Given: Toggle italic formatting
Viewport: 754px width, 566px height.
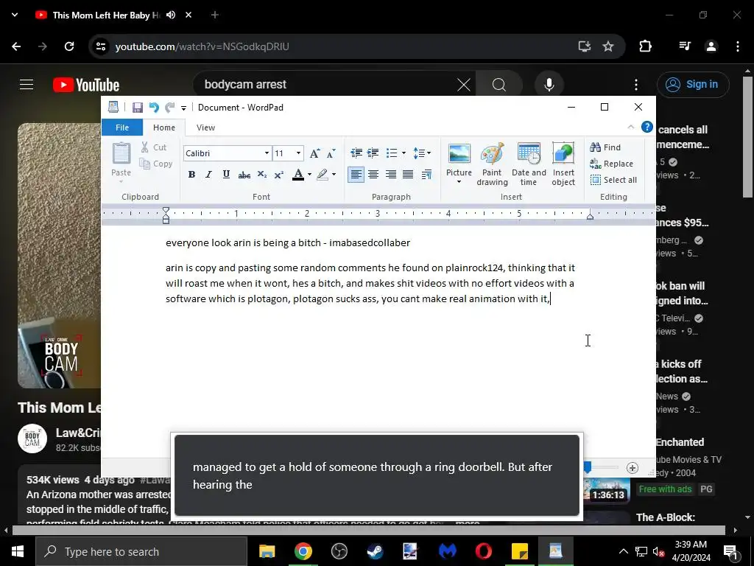Looking at the screenshot, I should coord(208,174).
